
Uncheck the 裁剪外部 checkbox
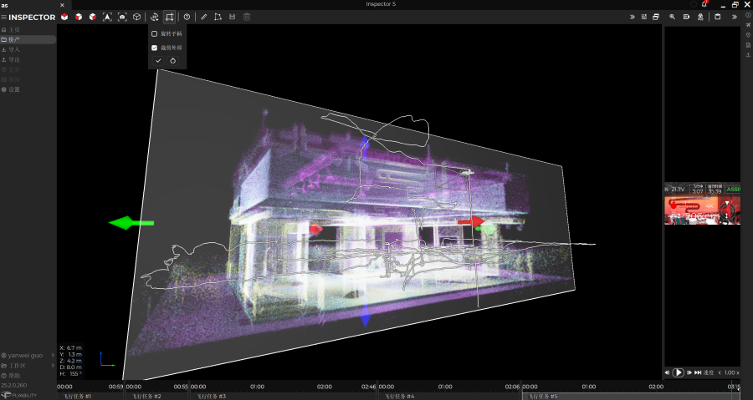click(155, 48)
